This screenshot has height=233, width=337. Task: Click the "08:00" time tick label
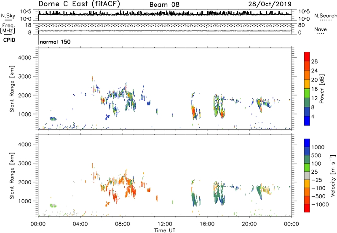pos(123,224)
